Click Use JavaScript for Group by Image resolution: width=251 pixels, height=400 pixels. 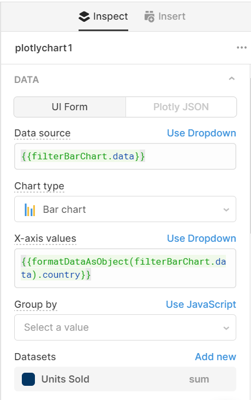(x=201, y=305)
